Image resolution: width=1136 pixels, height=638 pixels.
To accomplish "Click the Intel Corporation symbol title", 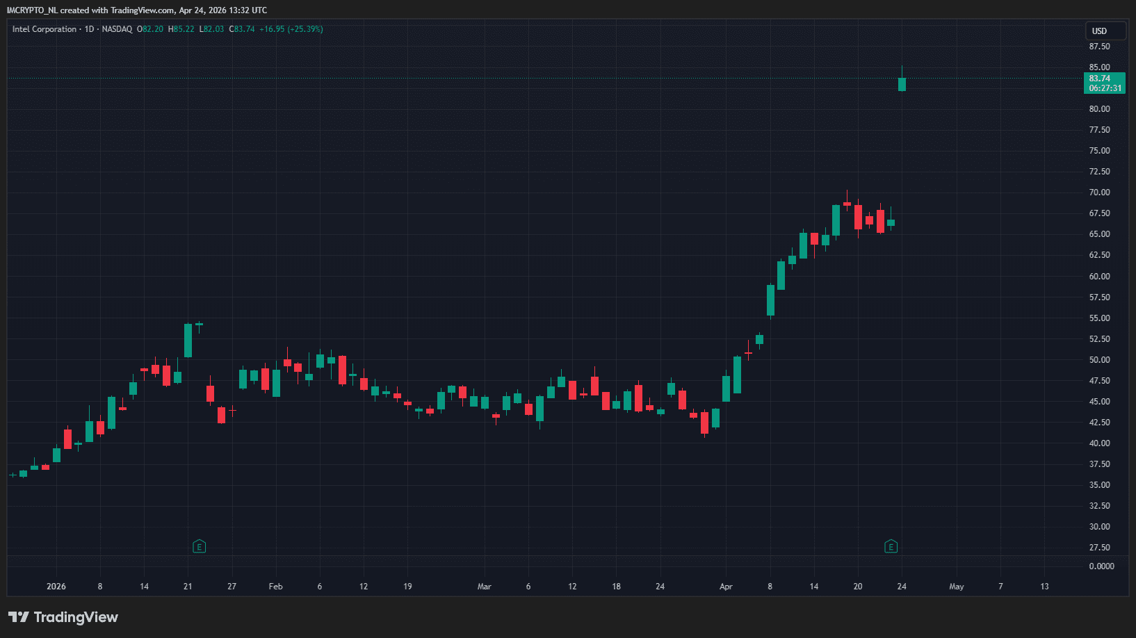I will 44,29.
